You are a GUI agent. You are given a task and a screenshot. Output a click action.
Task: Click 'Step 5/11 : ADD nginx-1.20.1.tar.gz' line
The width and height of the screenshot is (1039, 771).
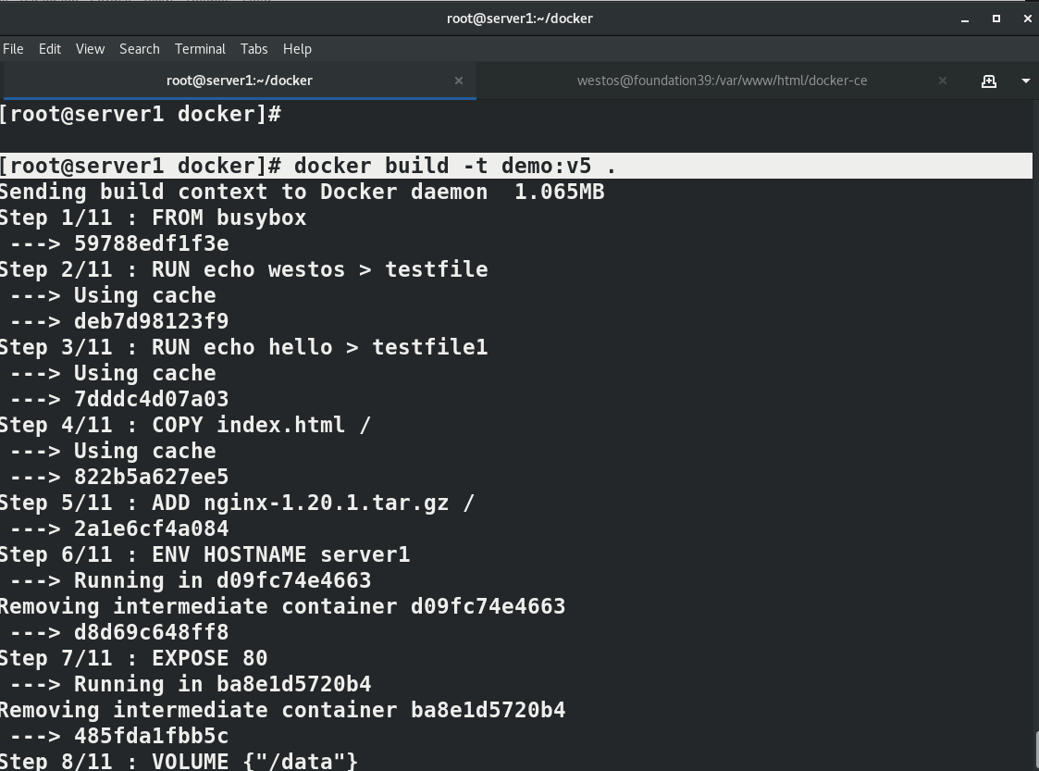[x=237, y=502]
